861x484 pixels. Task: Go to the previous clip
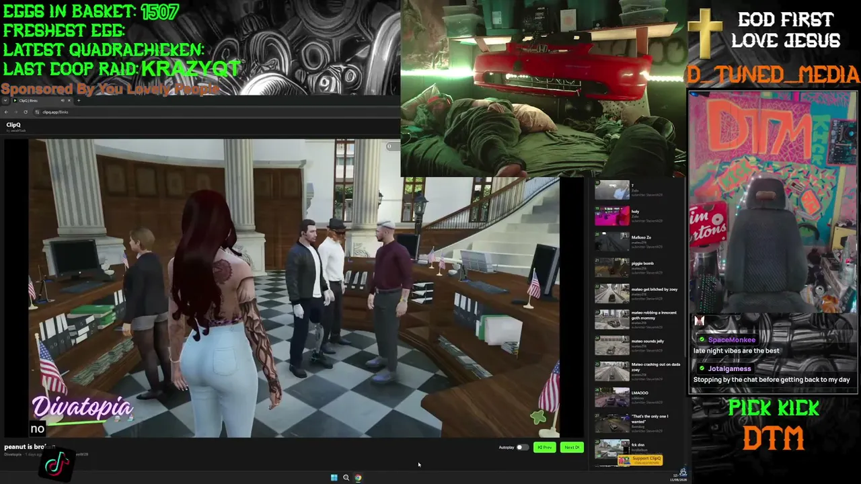[544, 447]
